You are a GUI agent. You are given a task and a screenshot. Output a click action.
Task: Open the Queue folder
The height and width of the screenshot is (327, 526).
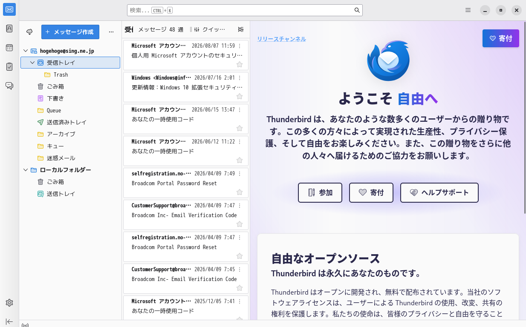tap(70, 110)
